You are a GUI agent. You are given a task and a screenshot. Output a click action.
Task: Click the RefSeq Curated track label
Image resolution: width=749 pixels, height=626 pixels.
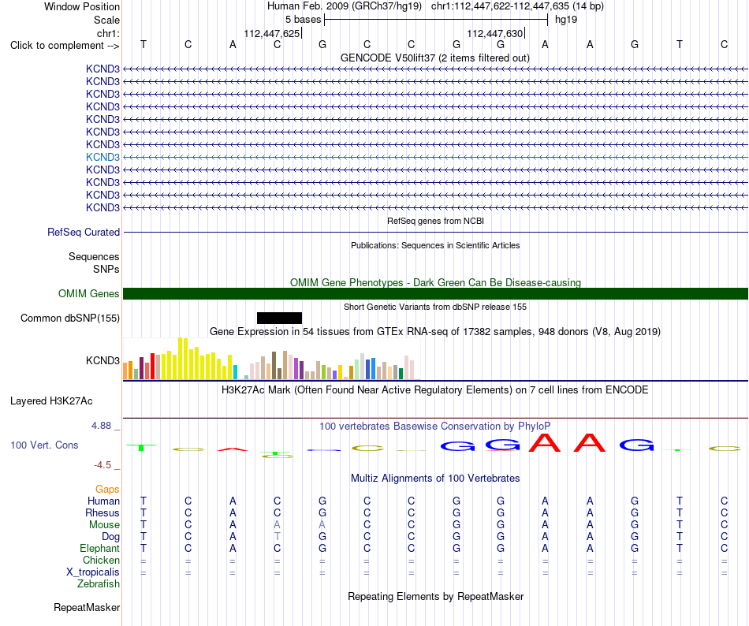[84, 232]
